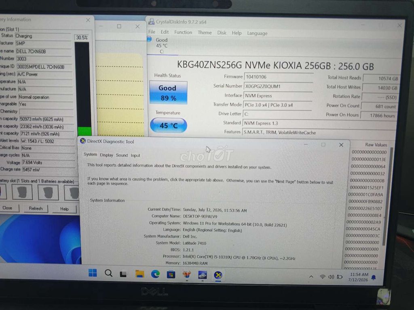The width and height of the screenshot is (414, 310).
Task: Launch Microsoft Edge from the taskbar
Action: click(155, 274)
